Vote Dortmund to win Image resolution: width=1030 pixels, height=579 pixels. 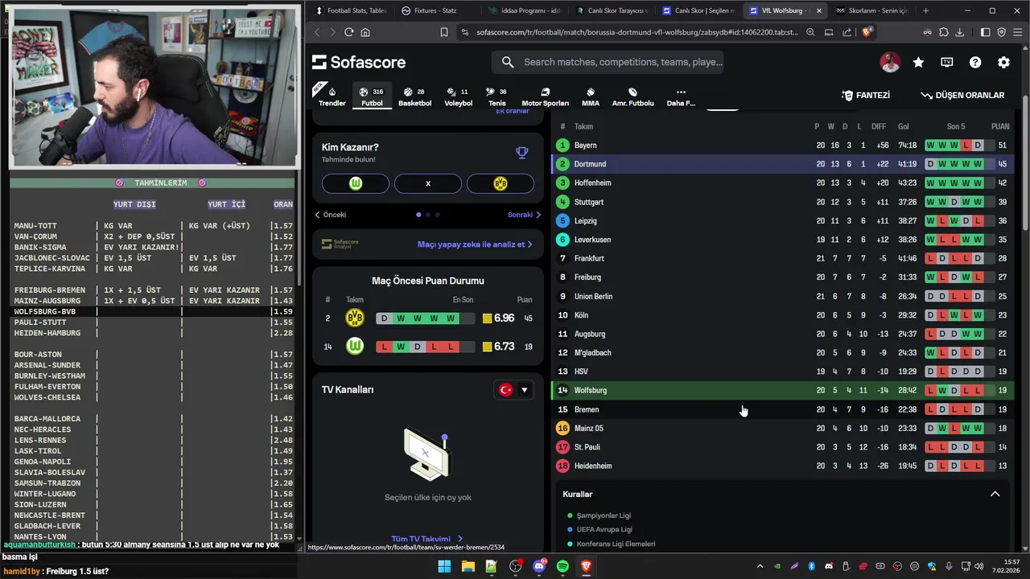coord(501,183)
